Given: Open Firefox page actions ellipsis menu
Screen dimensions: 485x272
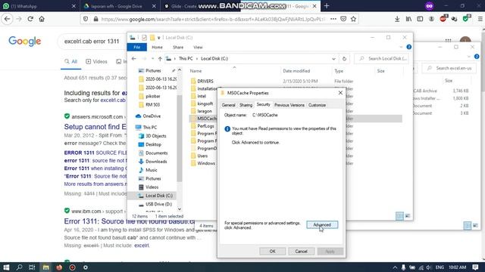Looking at the screenshot, I should pyautogui.click(x=333, y=19).
